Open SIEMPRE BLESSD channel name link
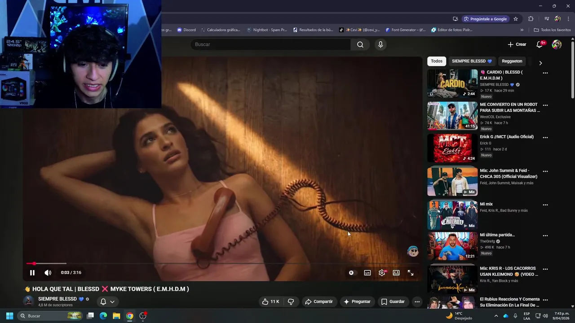 57,299
